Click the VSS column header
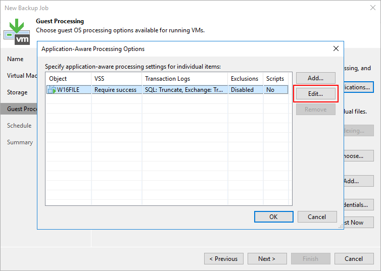 pyautogui.click(x=116, y=79)
